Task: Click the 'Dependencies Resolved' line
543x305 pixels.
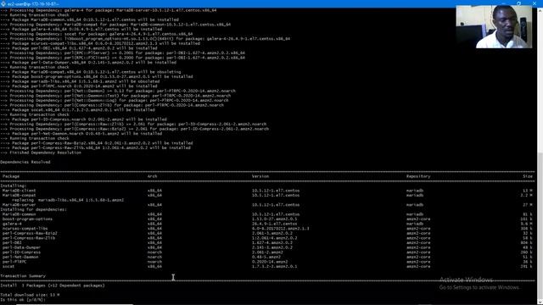Action: pos(25,162)
